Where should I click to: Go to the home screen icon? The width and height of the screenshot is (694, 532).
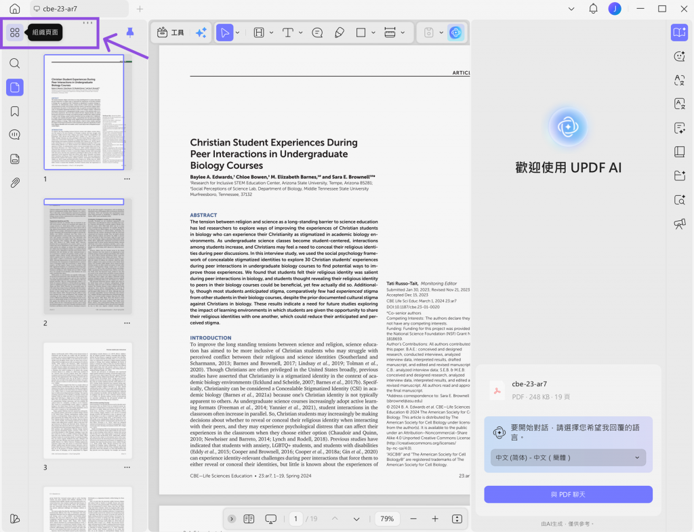click(15, 9)
